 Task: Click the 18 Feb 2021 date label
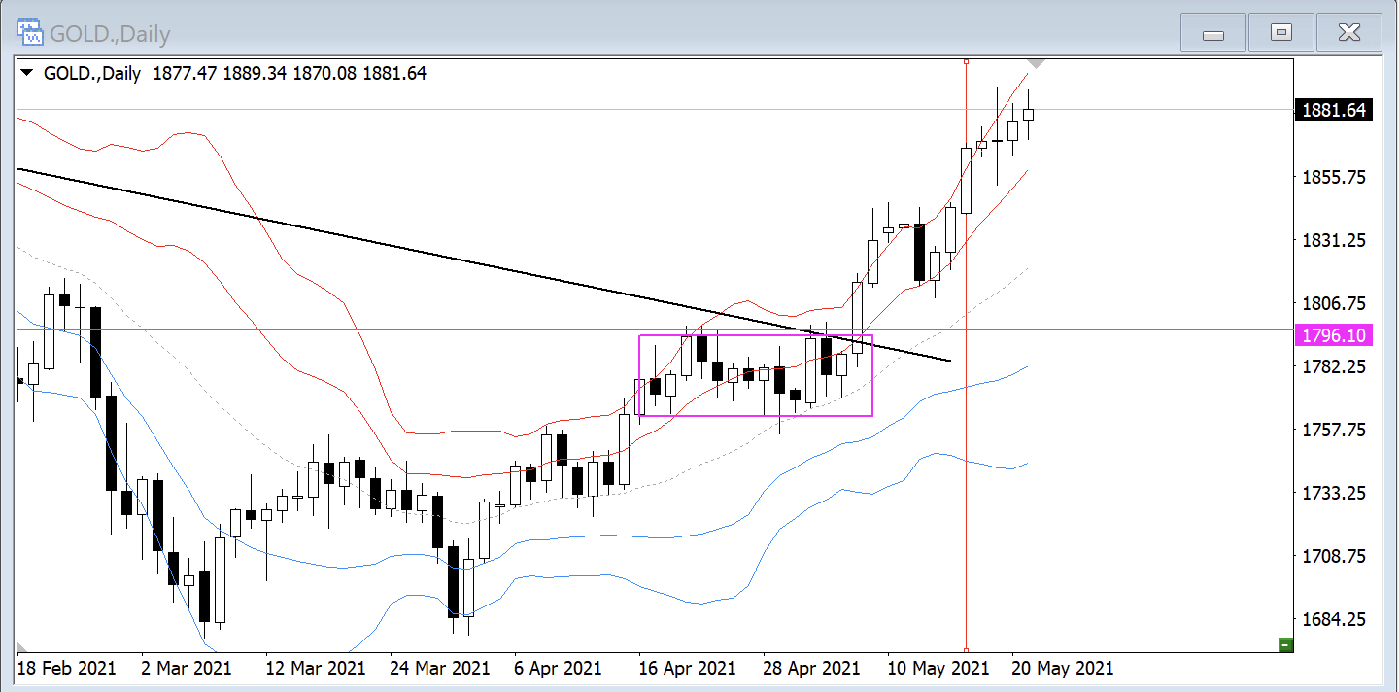66,669
